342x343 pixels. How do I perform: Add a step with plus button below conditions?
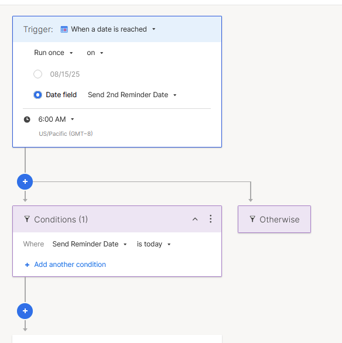point(25,311)
